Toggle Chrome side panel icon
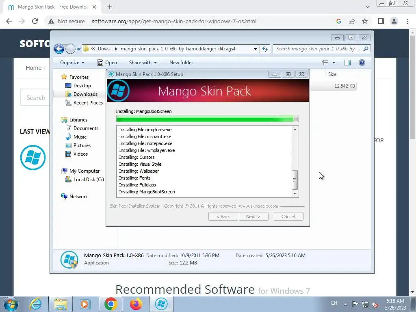Viewport: 416px width, 312px height. (x=381, y=21)
